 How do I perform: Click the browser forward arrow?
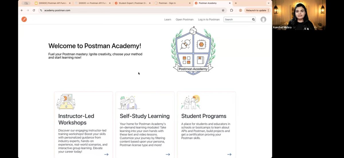click(x=28, y=10)
